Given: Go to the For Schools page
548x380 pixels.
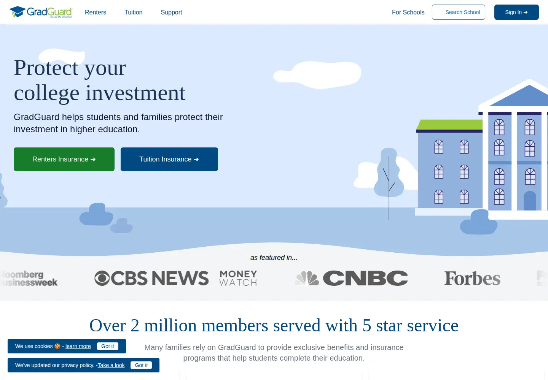Looking at the screenshot, I should click(x=408, y=12).
